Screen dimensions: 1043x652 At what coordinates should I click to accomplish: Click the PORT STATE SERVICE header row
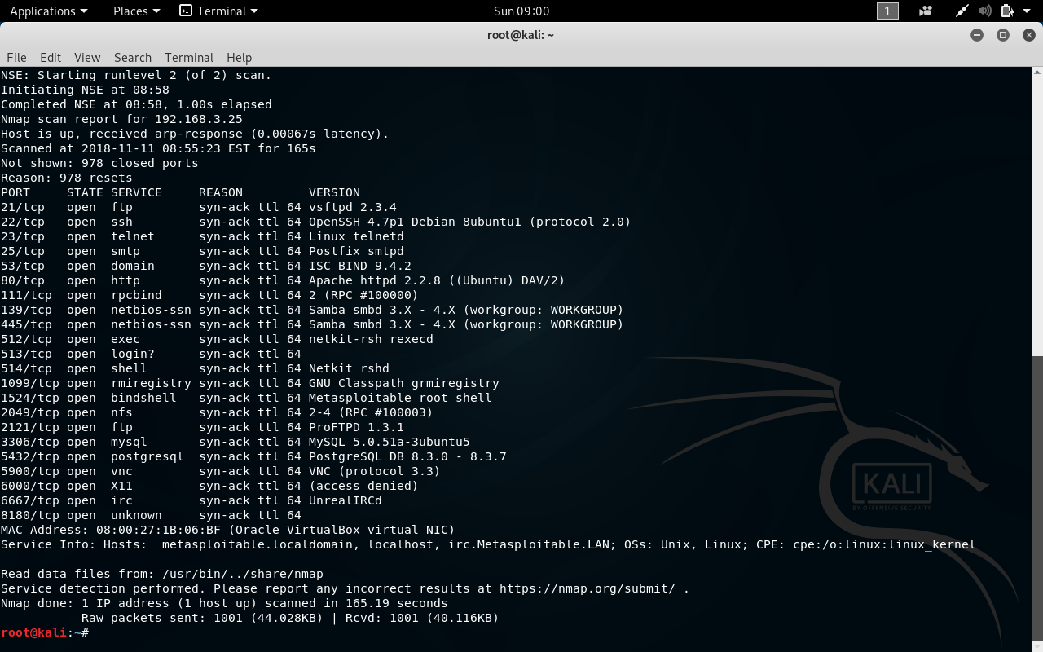pos(180,192)
